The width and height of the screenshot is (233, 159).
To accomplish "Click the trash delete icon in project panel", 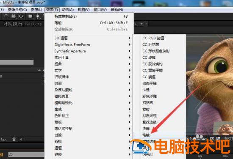I will click(x=14, y=139).
